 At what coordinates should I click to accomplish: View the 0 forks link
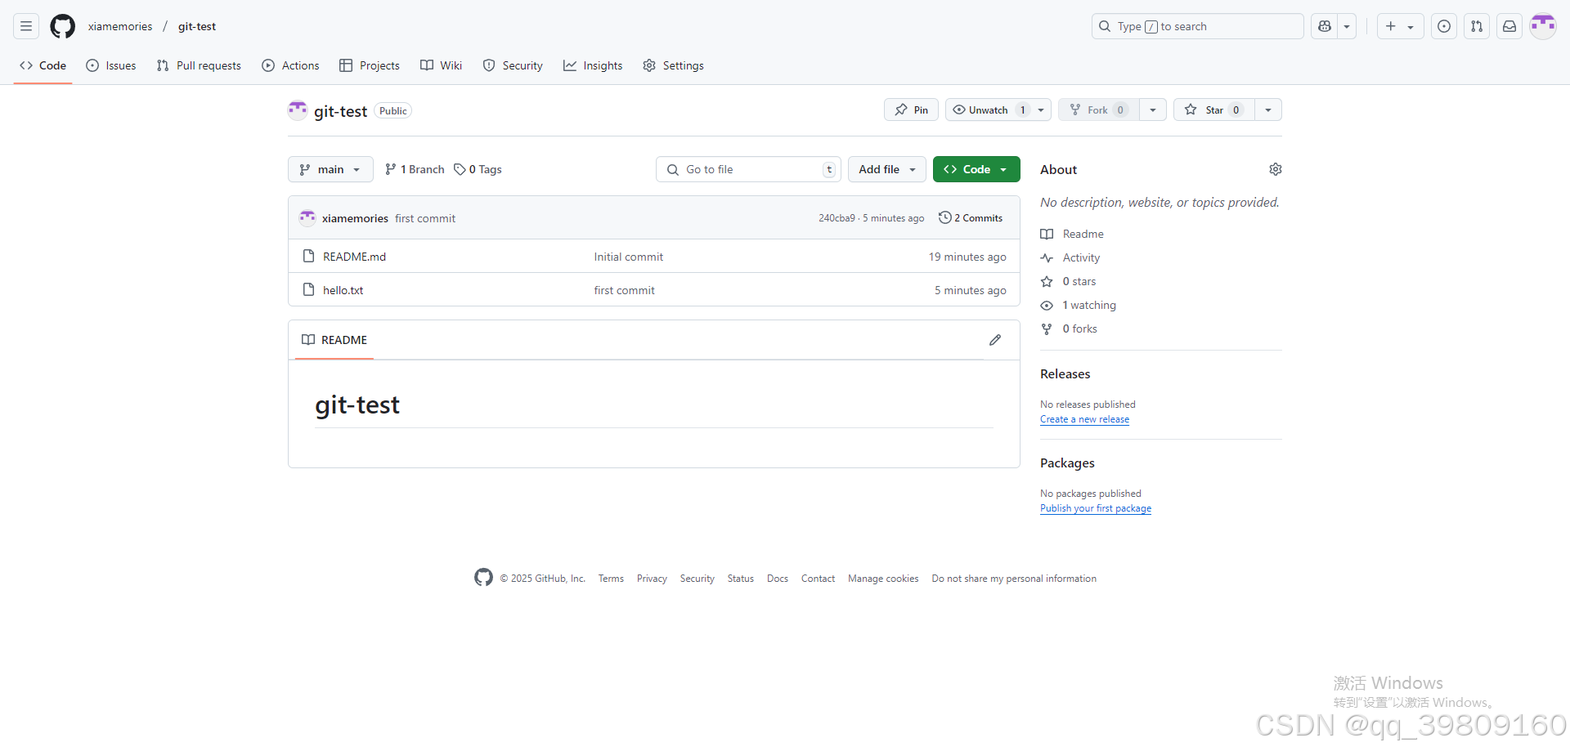(1069, 329)
